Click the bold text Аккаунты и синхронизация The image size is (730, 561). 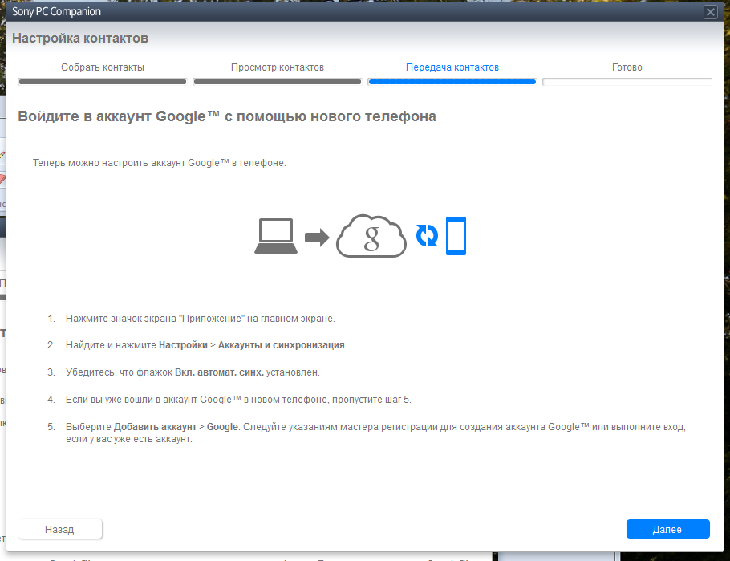point(282,345)
